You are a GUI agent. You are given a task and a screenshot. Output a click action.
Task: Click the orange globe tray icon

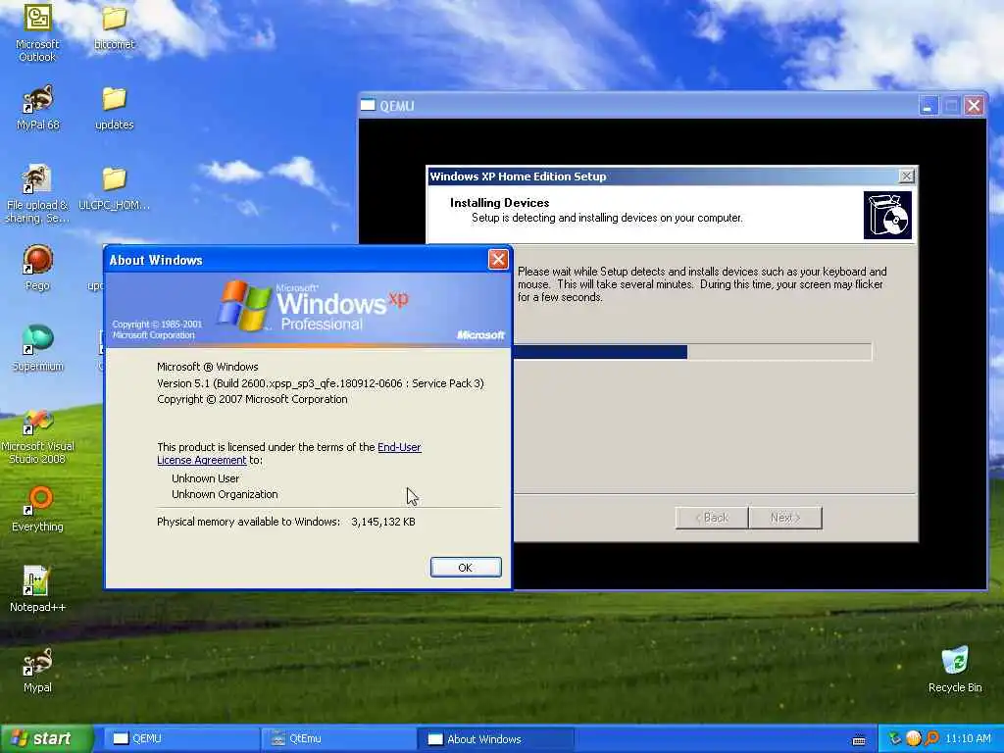coord(913,739)
